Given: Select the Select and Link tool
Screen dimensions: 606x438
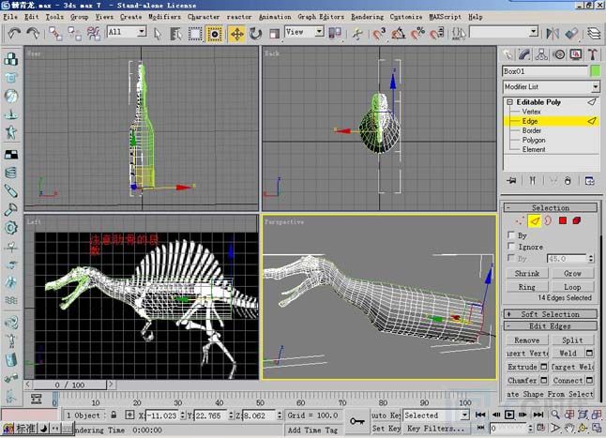Looking at the screenshot, I should pyautogui.click(x=55, y=34).
